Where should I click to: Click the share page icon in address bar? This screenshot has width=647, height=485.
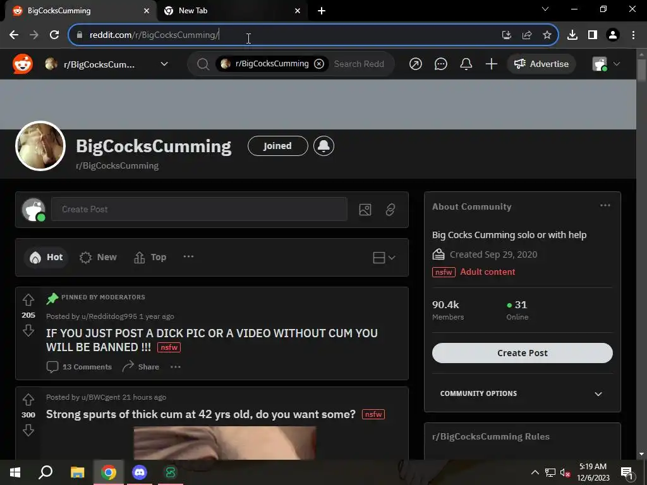(x=527, y=35)
